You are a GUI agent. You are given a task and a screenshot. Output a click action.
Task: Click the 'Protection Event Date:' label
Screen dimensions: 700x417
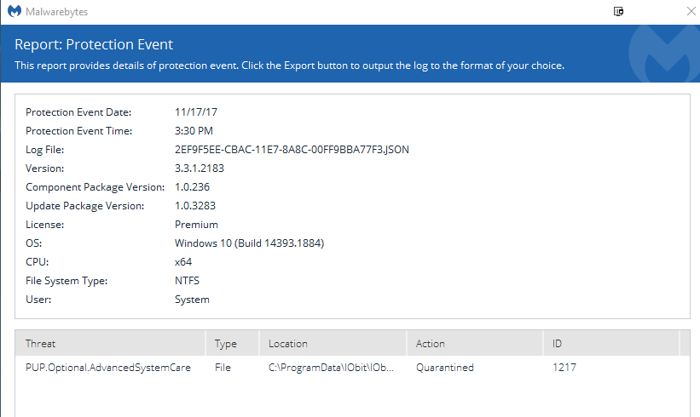click(78, 112)
